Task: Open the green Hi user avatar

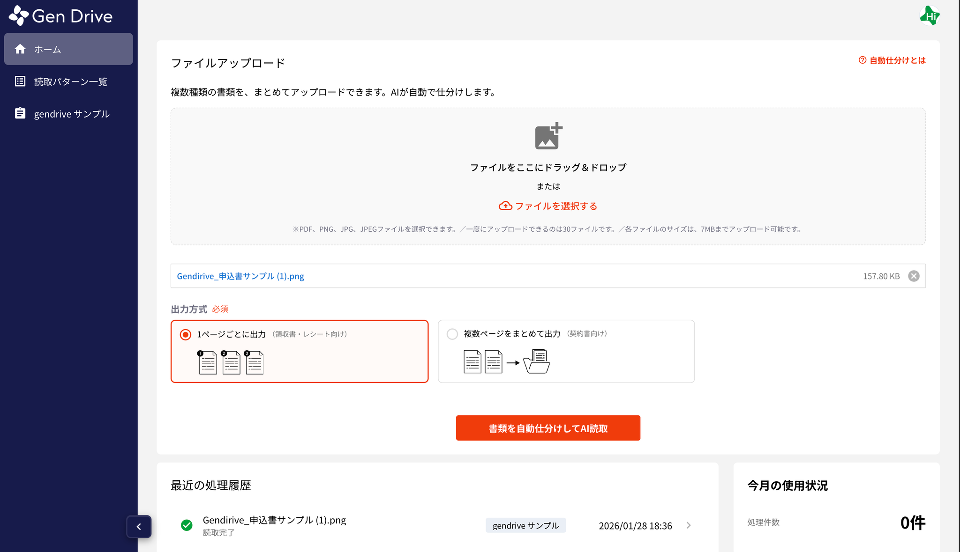Action: [930, 16]
